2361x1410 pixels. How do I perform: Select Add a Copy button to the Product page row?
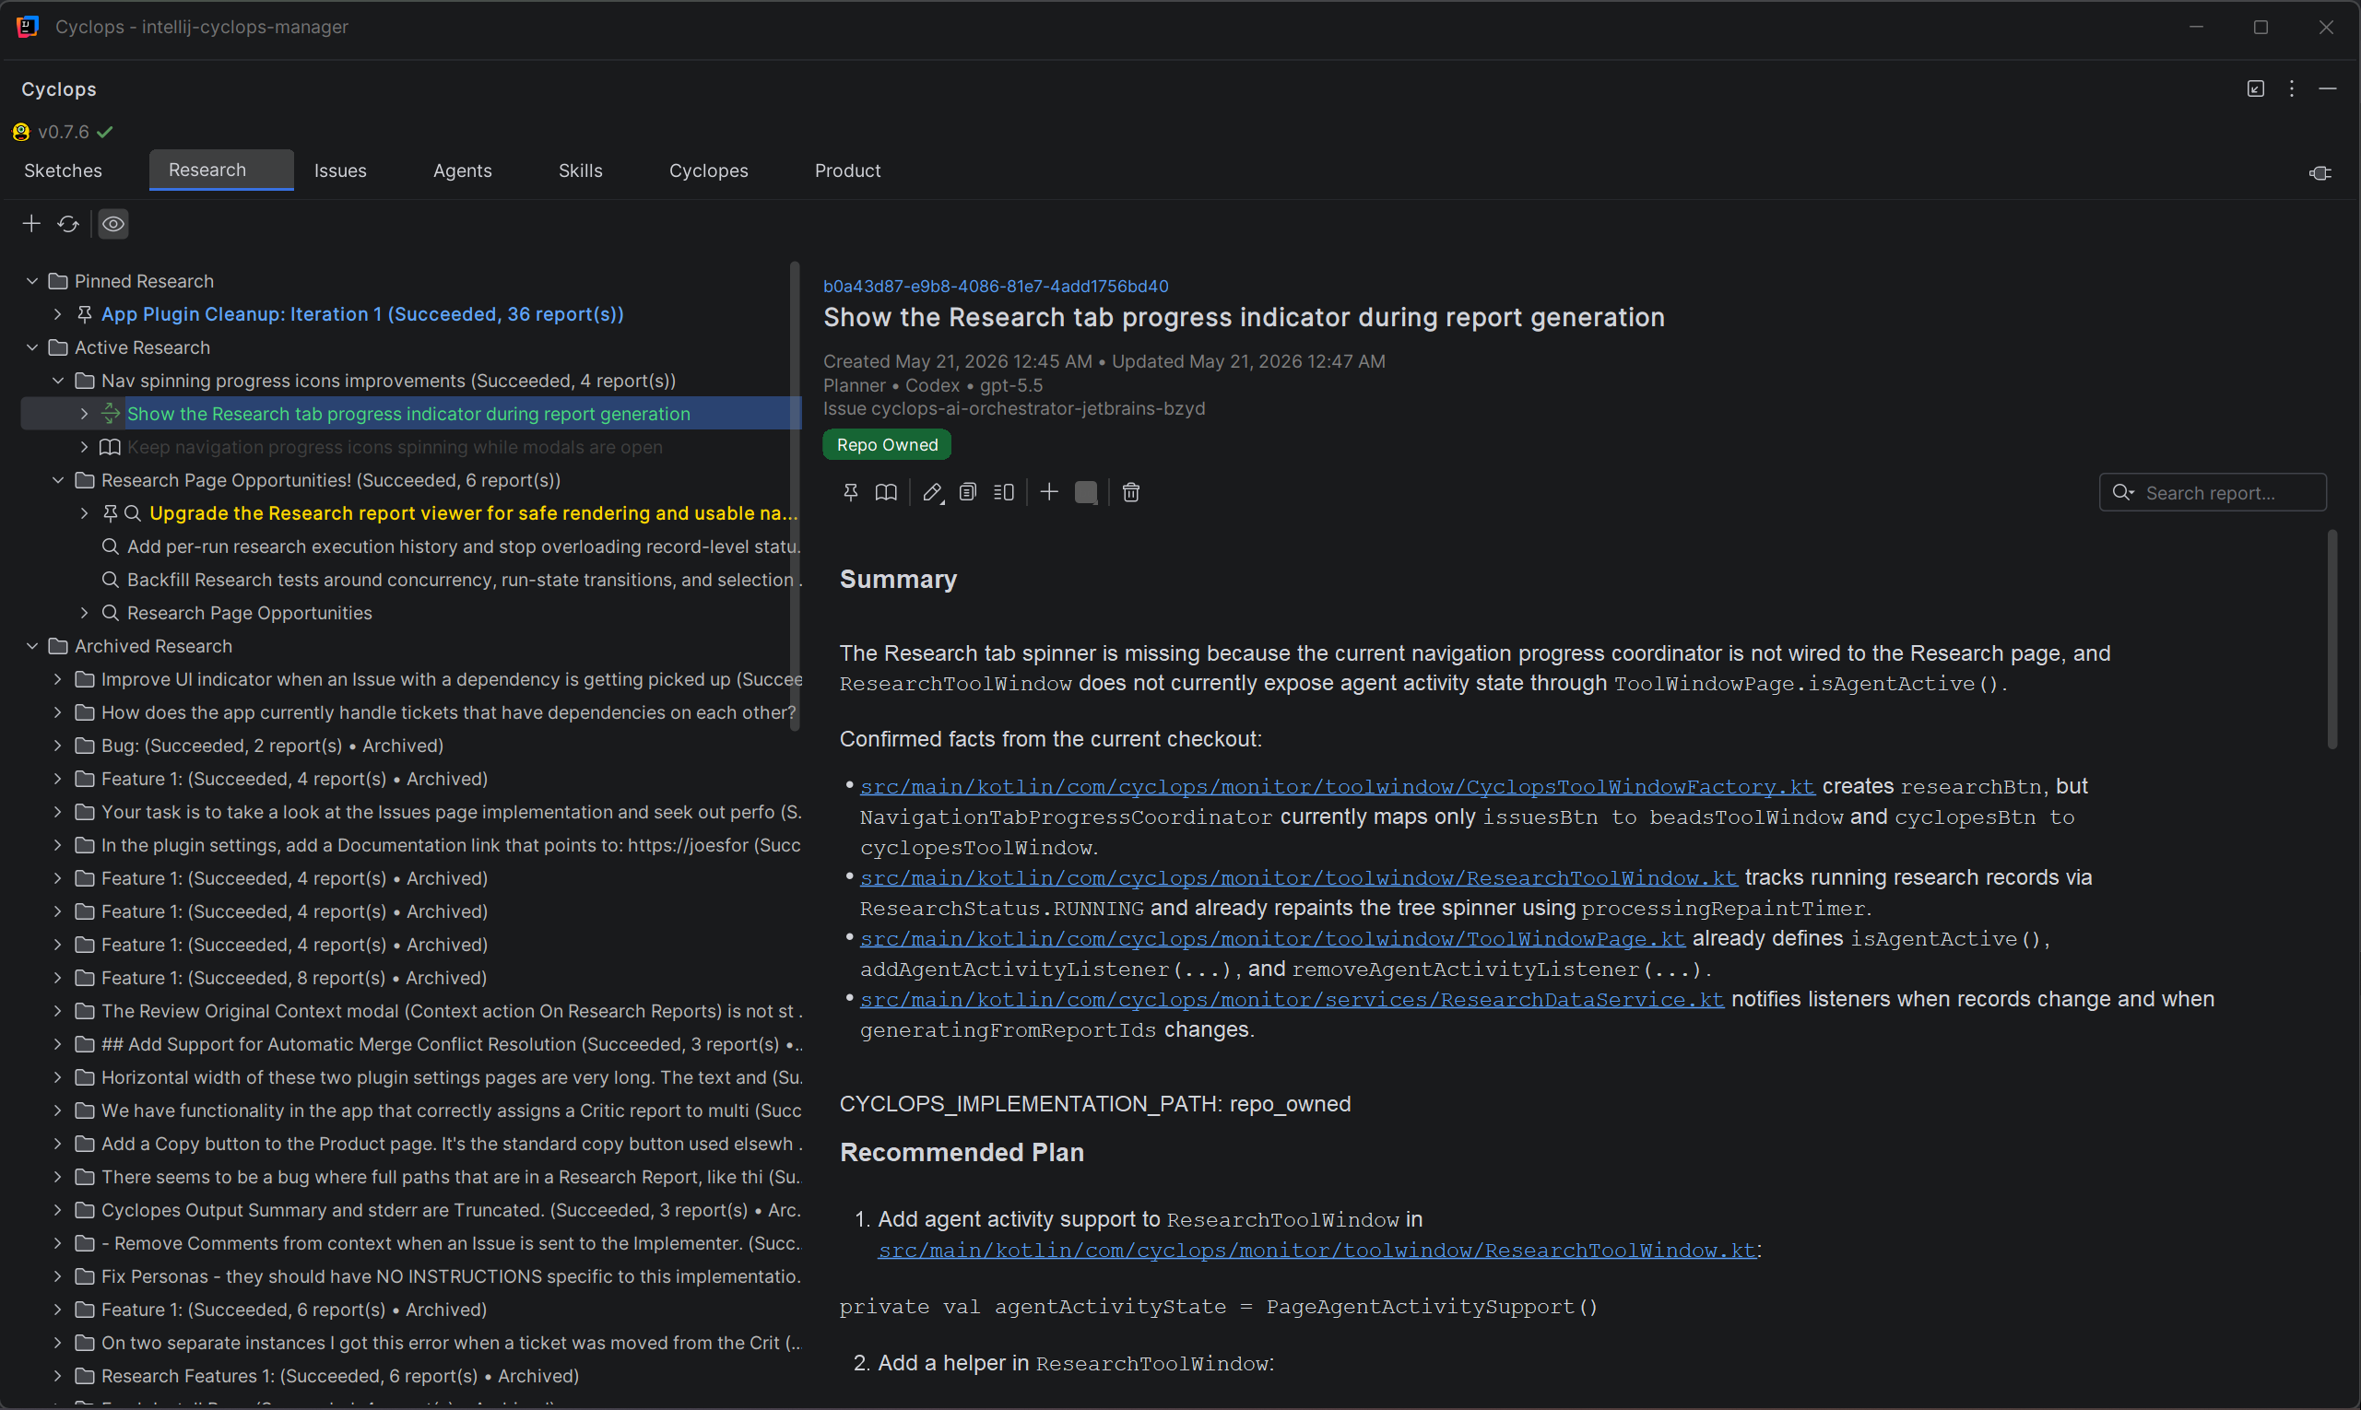point(453,1144)
